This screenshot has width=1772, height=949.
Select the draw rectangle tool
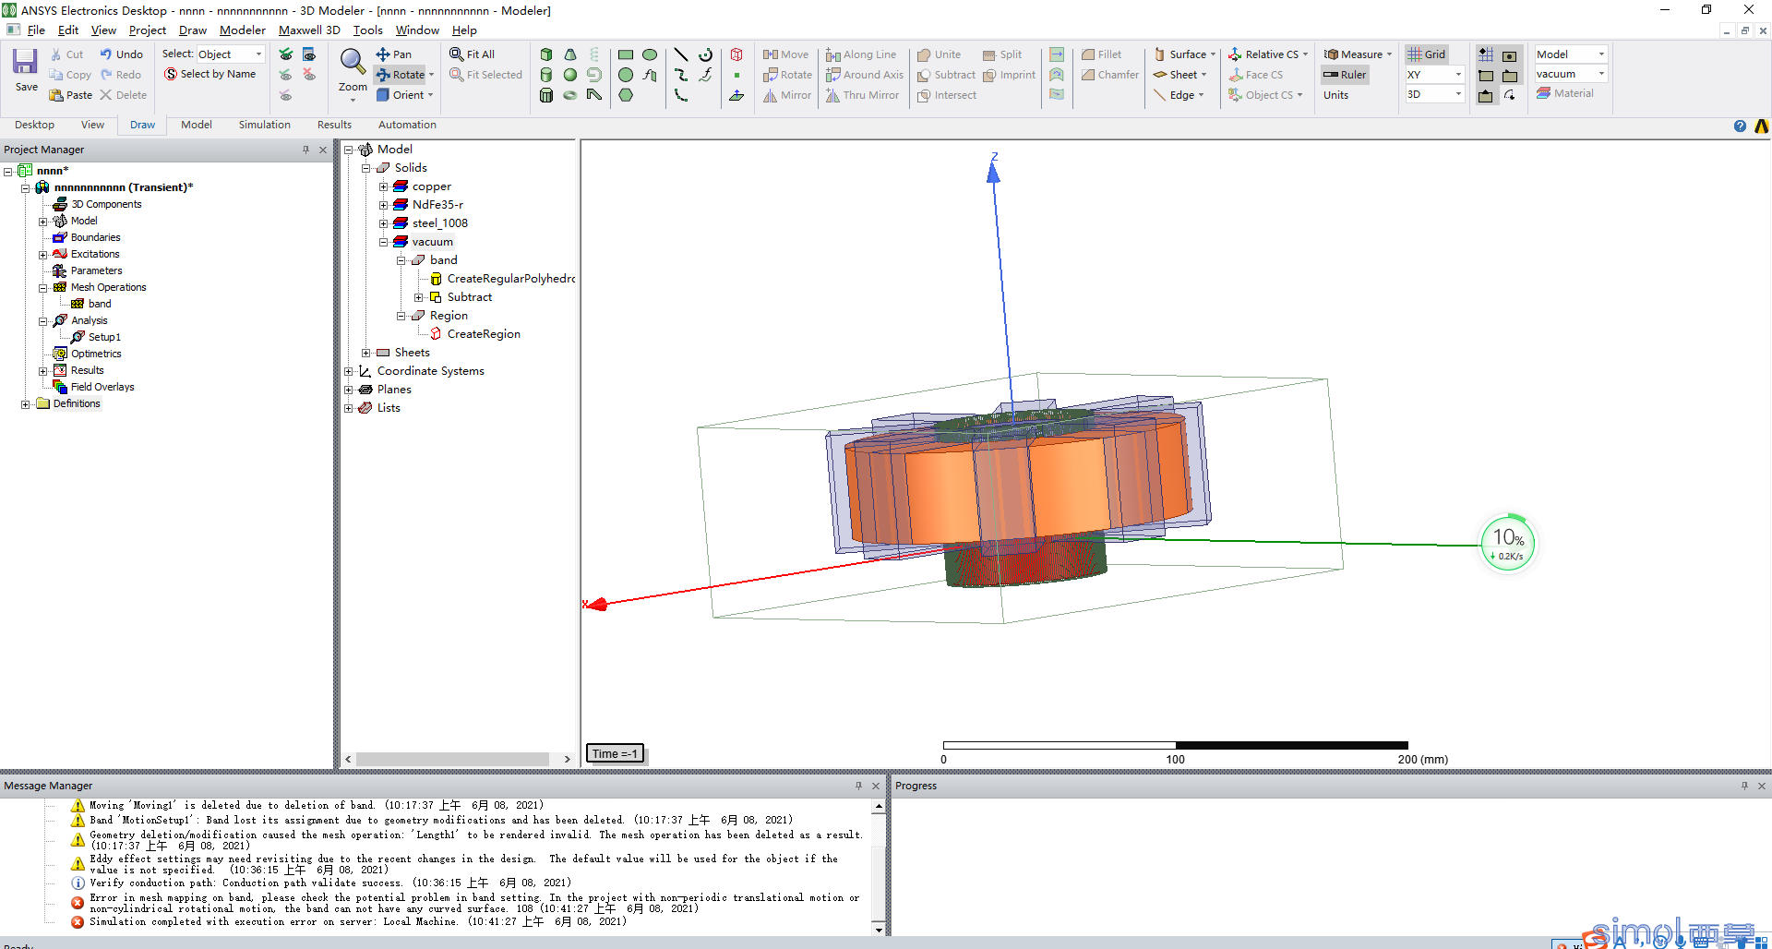coord(626,54)
